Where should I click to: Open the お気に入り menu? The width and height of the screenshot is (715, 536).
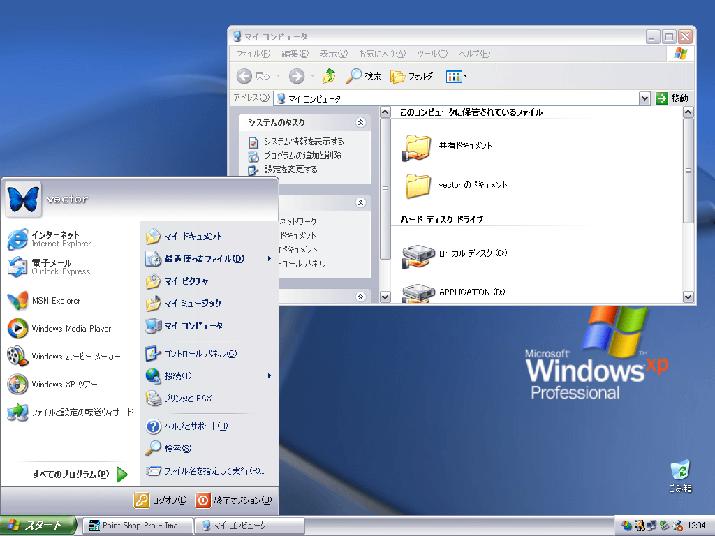382,54
